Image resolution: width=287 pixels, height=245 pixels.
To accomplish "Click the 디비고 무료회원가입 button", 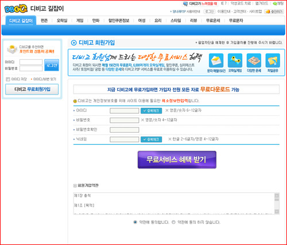I will 32,90.
